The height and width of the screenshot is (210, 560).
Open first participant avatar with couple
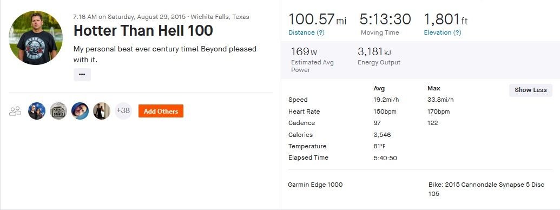click(37, 111)
